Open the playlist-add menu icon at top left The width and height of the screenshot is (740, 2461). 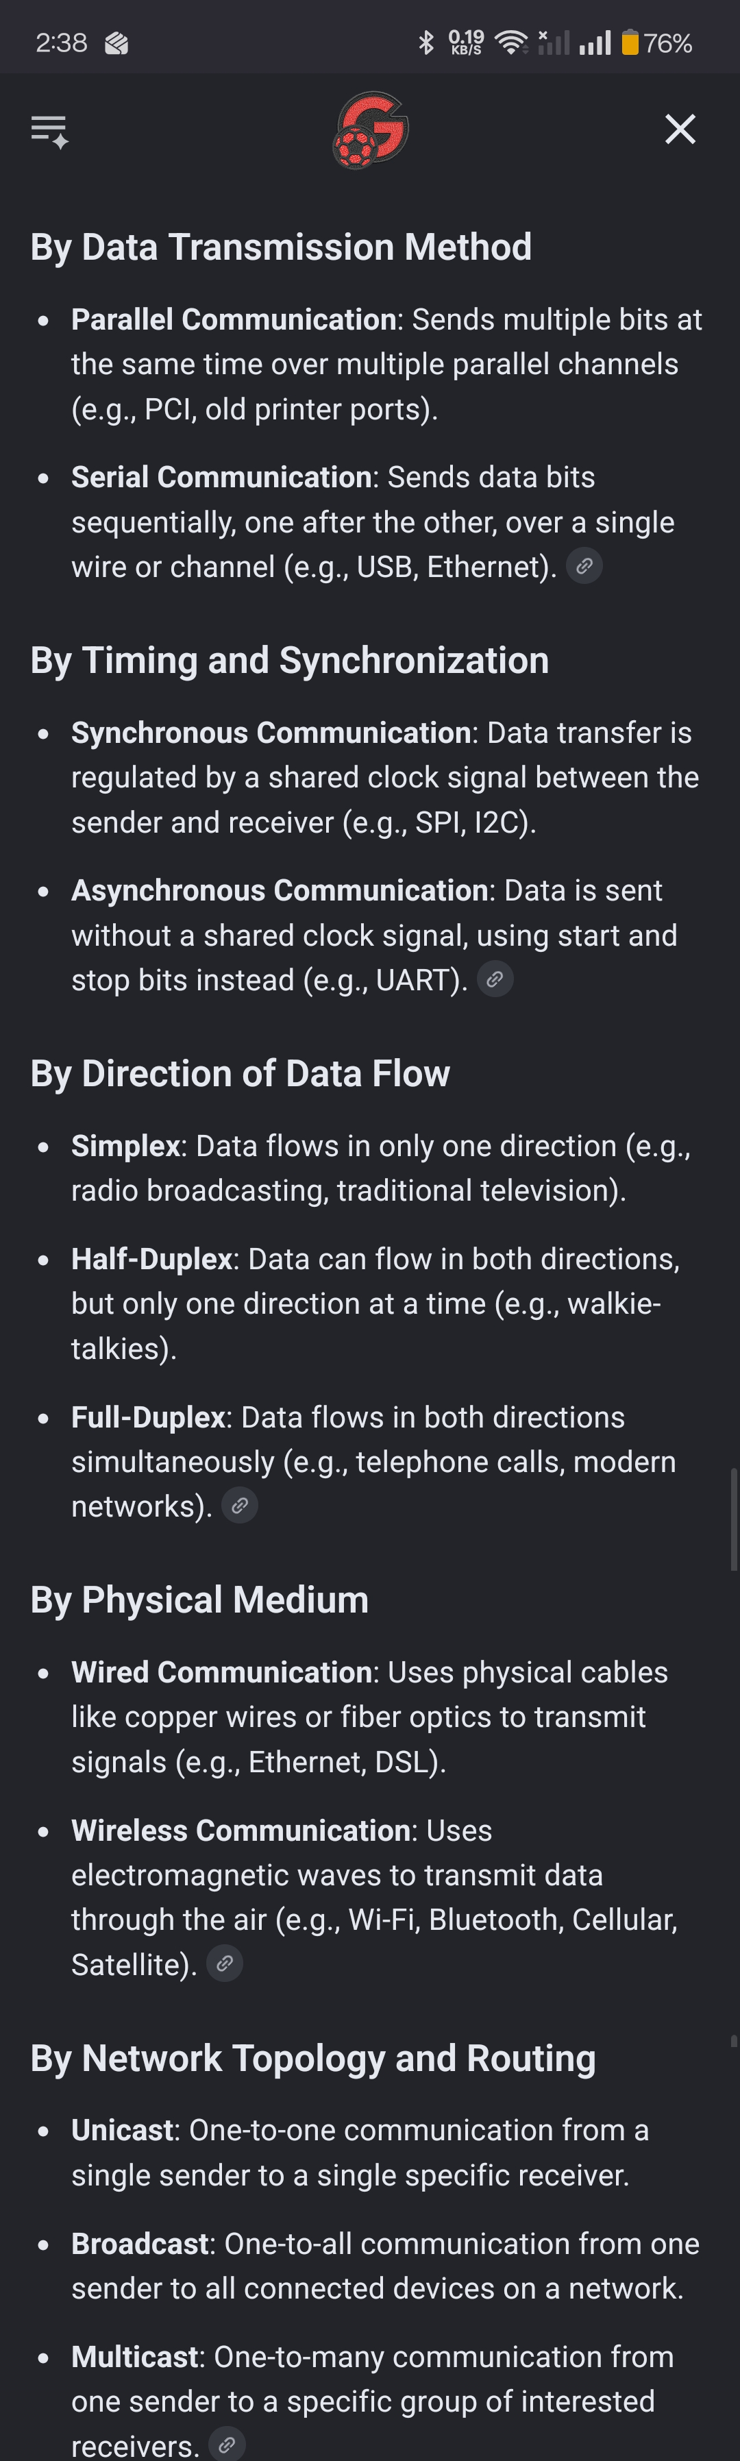pos(49,131)
